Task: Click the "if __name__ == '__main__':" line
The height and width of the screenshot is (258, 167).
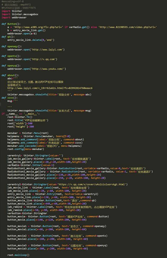Action: [21, 114]
